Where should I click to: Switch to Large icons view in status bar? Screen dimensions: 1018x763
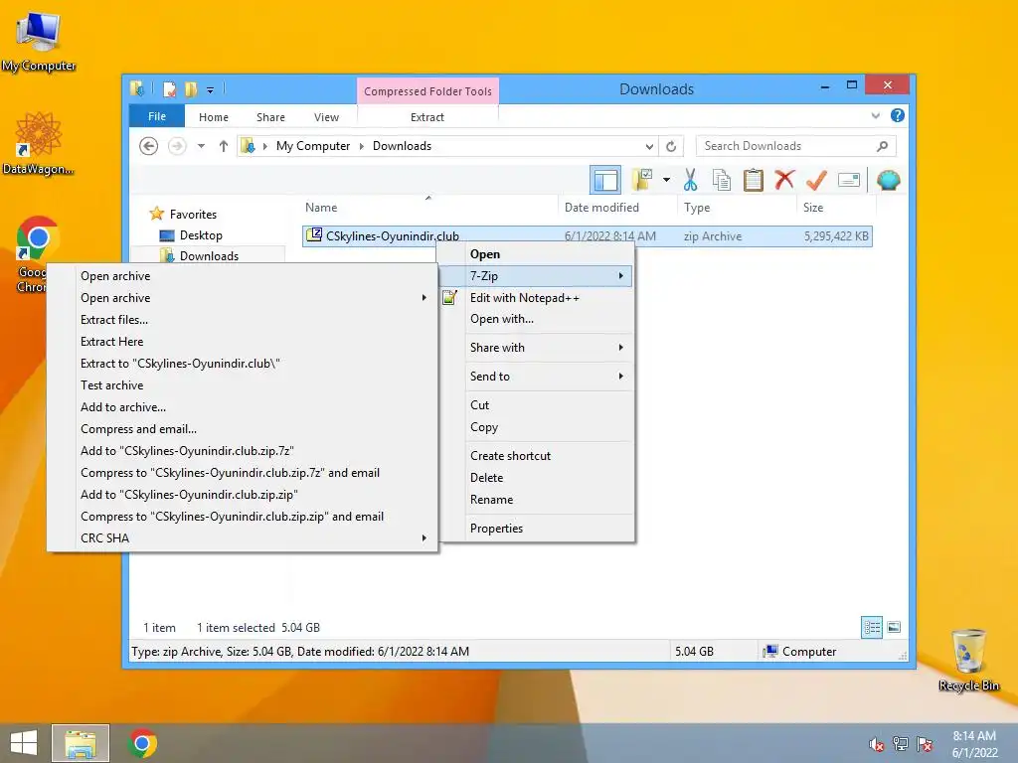[x=894, y=627]
